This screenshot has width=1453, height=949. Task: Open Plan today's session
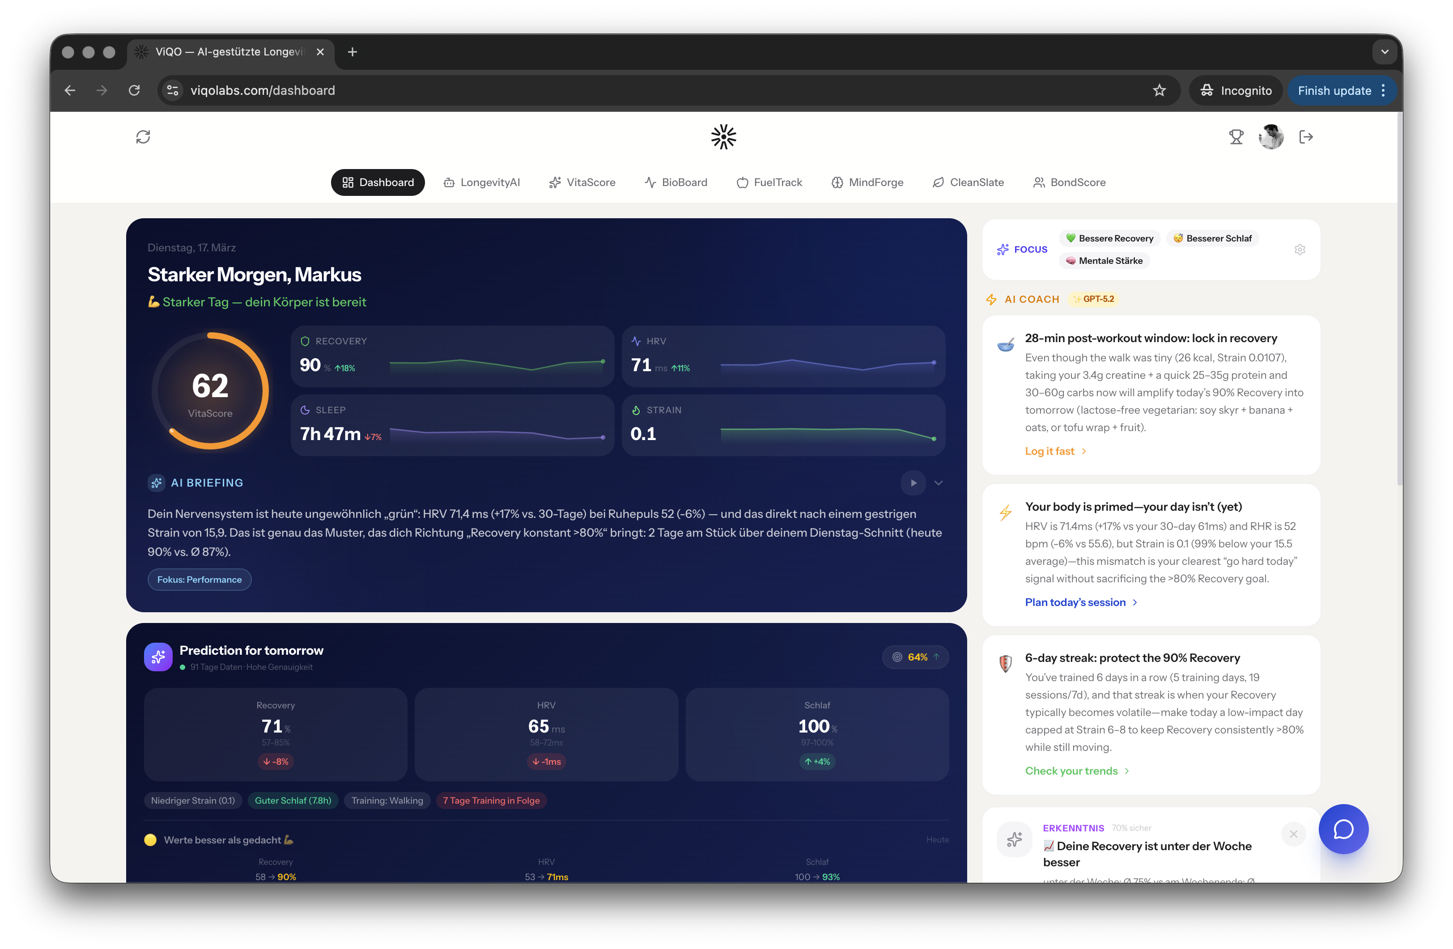tap(1076, 602)
